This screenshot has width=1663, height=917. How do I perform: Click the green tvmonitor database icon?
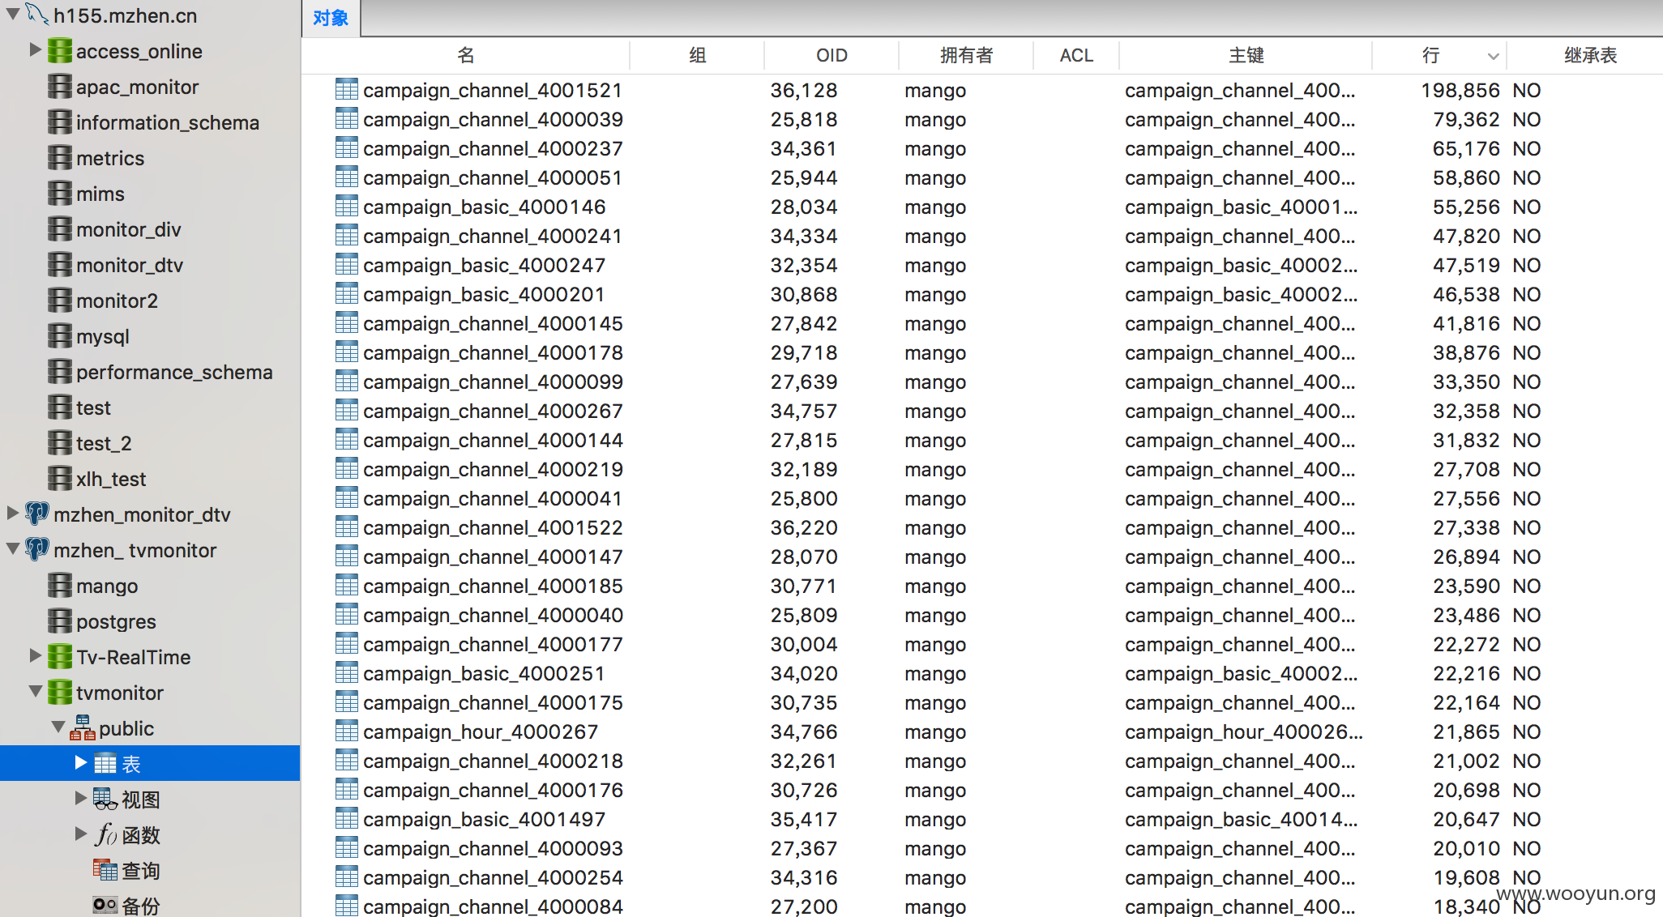(60, 693)
